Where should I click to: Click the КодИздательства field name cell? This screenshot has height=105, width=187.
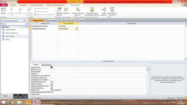tap(45, 26)
